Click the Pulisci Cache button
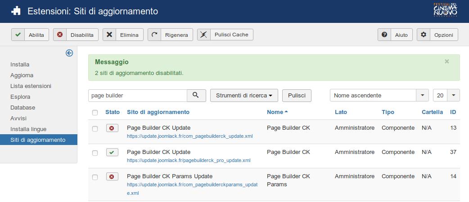469x202 pixels. coord(225,35)
